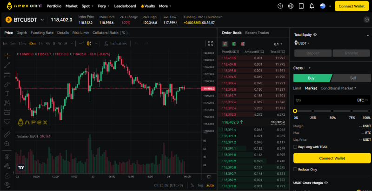Open the notifications bell
Viewport: 372px width, 191px height.
click(x=312, y=6)
